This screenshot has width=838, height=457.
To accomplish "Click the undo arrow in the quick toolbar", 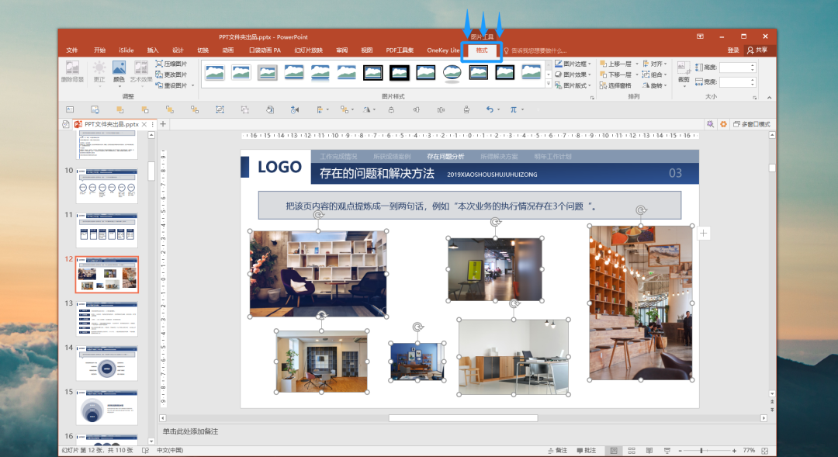I will click(x=490, y=109).
